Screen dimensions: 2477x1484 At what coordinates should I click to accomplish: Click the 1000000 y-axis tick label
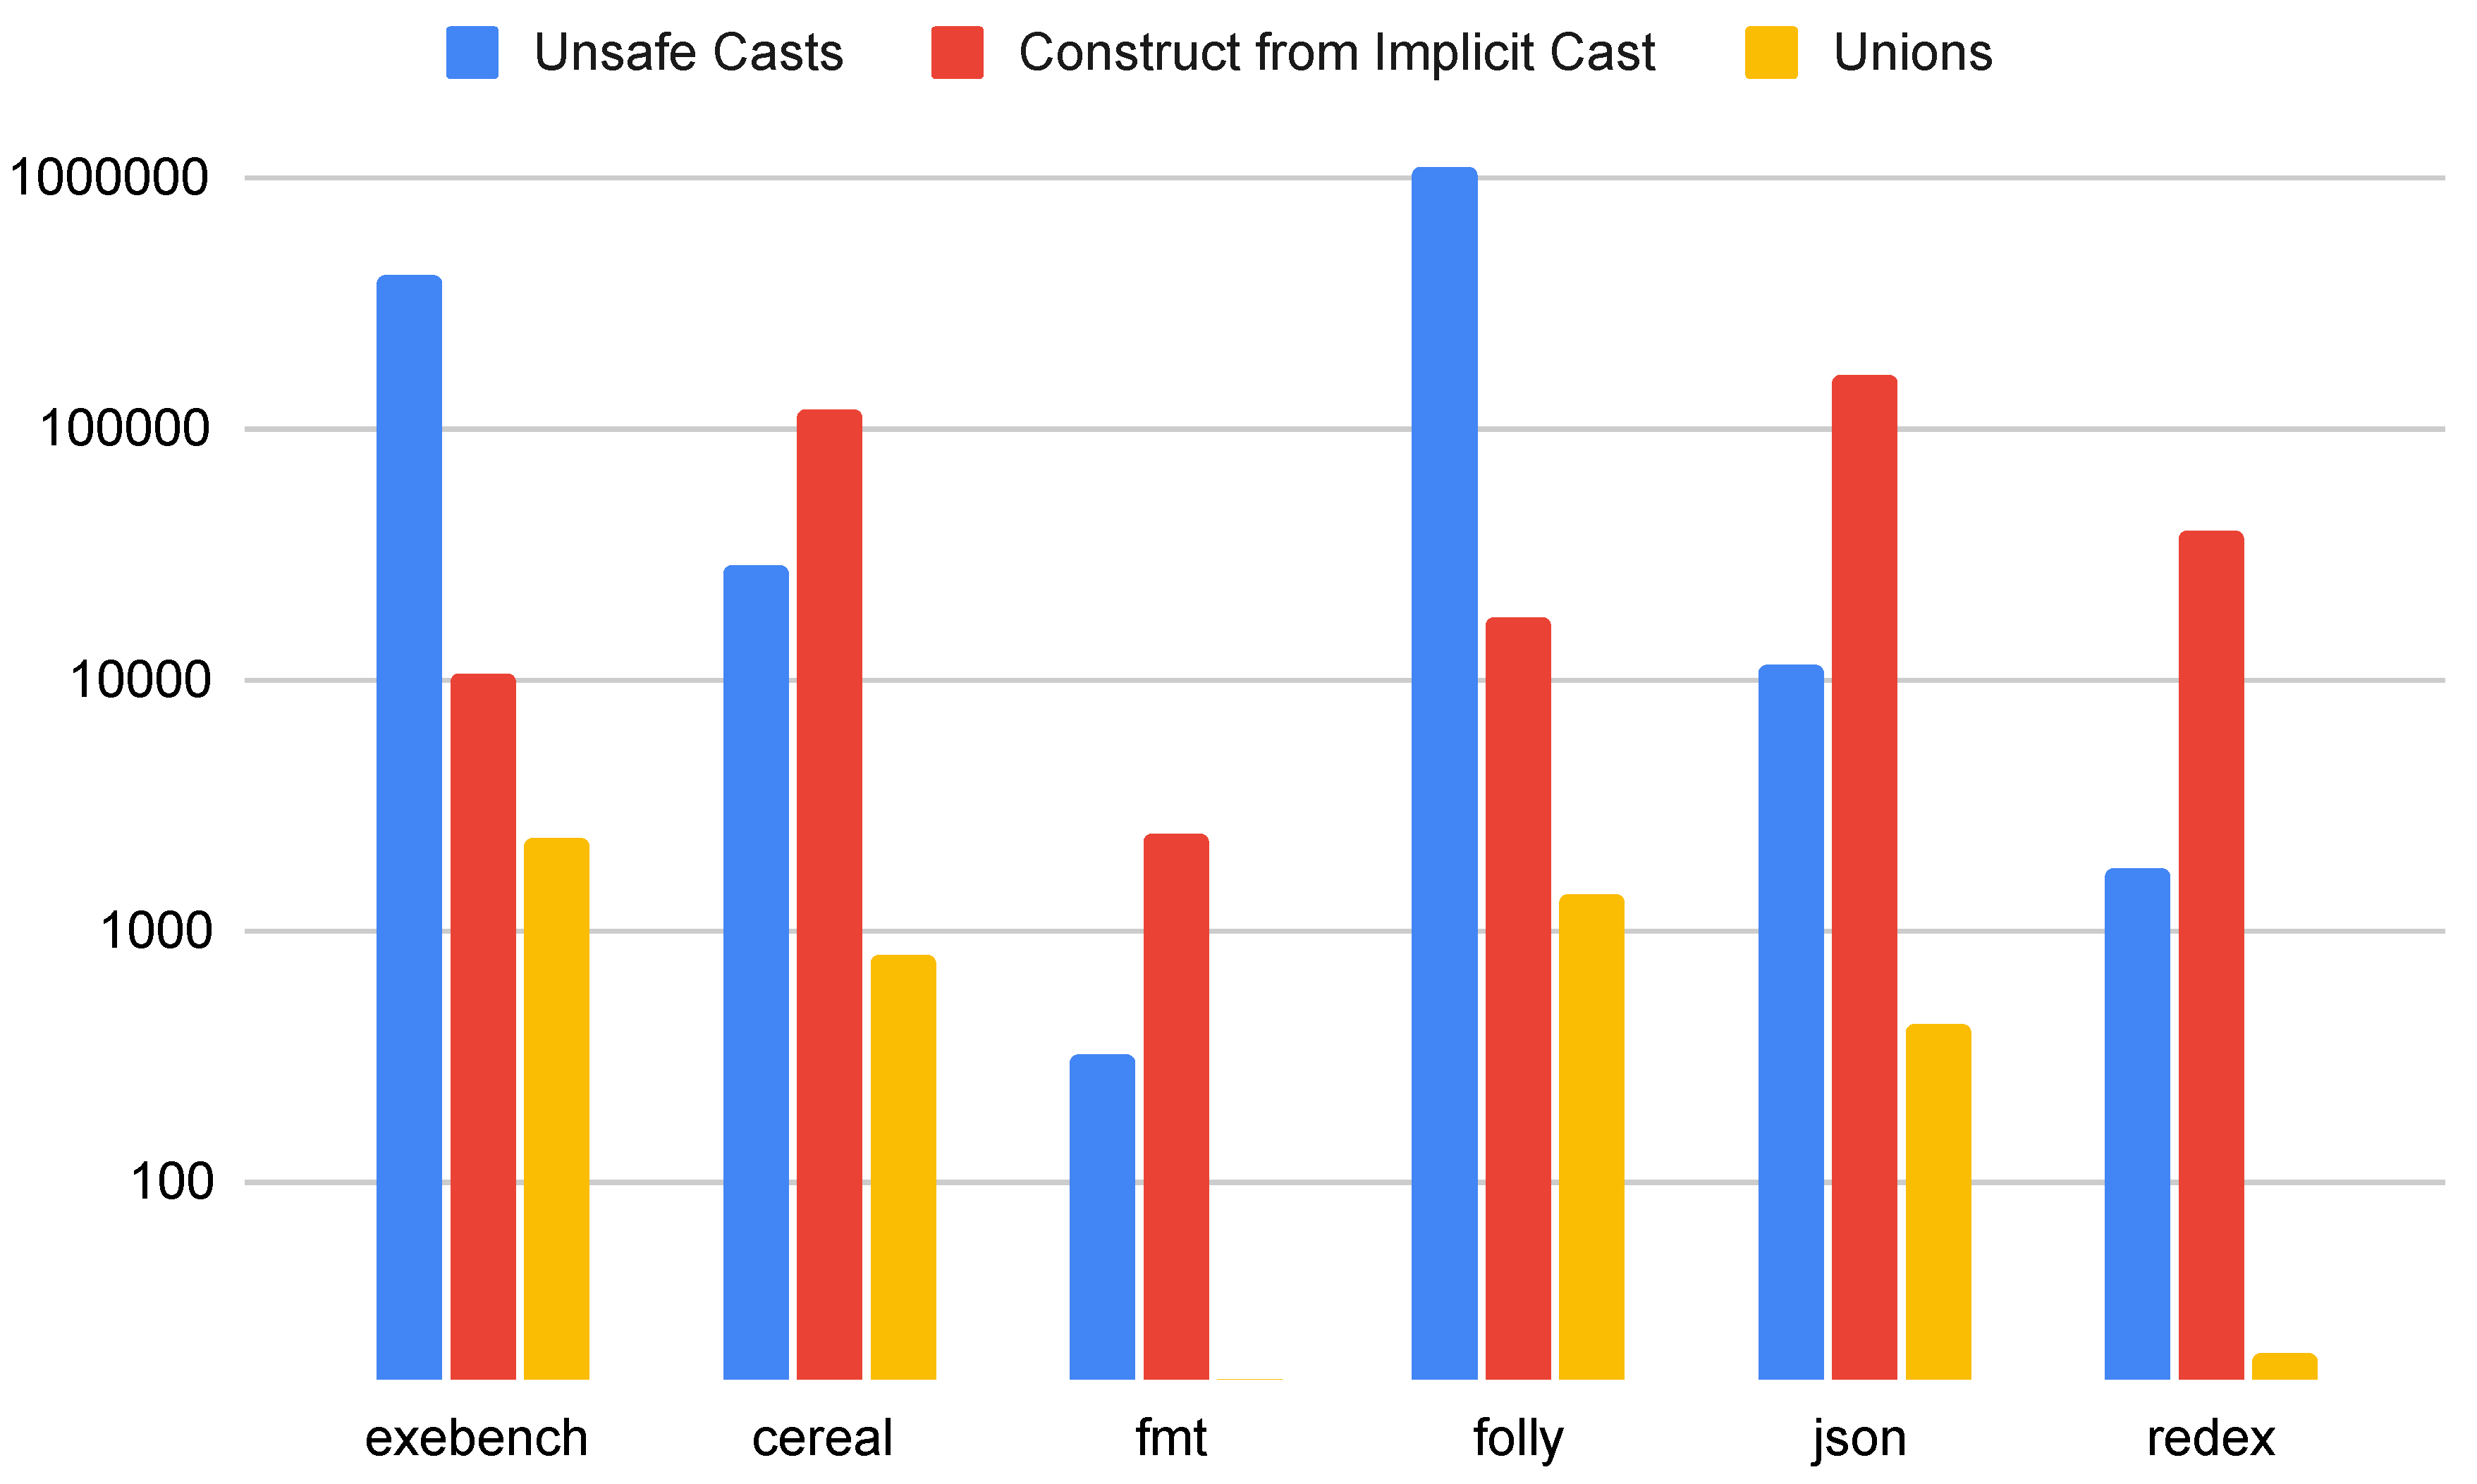coord(109,178)
